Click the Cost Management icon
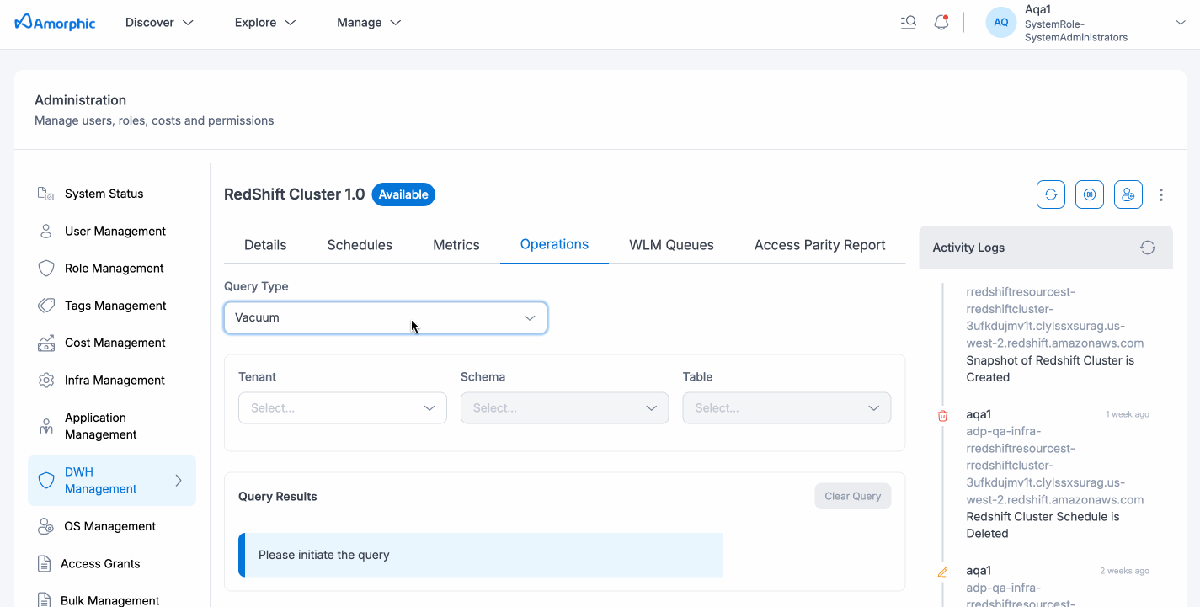Viewport: 1200px width, 607px height. [x=46, y=343]
